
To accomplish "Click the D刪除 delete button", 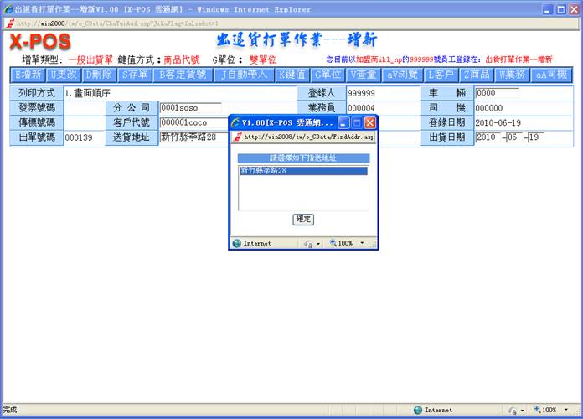I will [99, 75].
